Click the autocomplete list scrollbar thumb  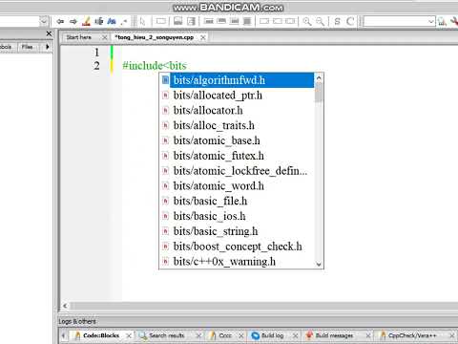[x=319, y=93]
